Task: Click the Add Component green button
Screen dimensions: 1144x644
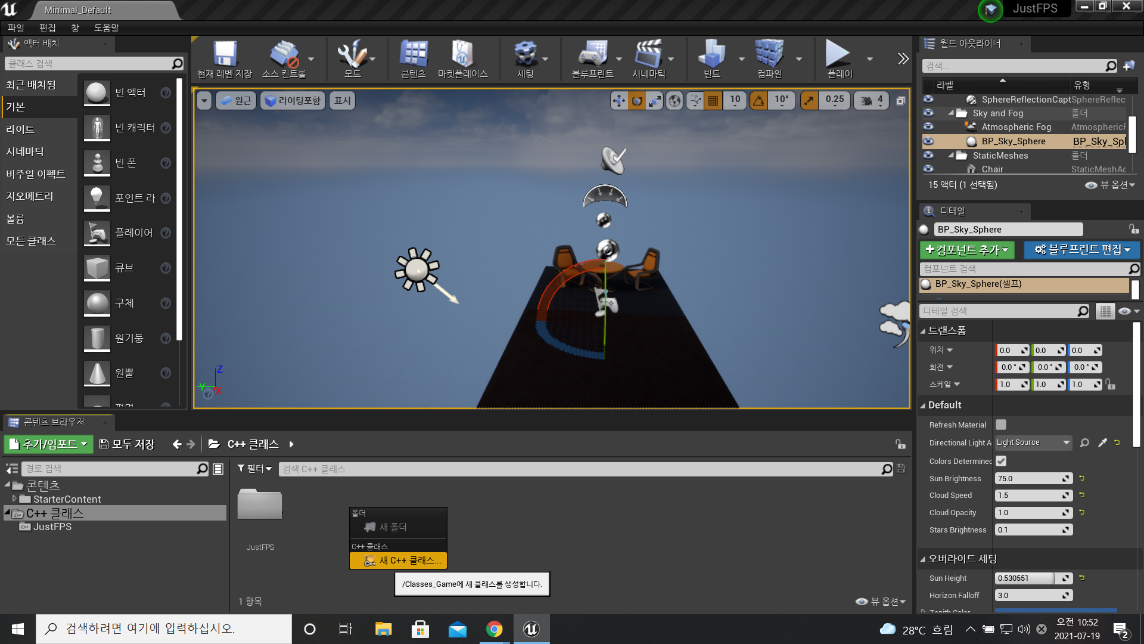Action: (x=967, y=250)
